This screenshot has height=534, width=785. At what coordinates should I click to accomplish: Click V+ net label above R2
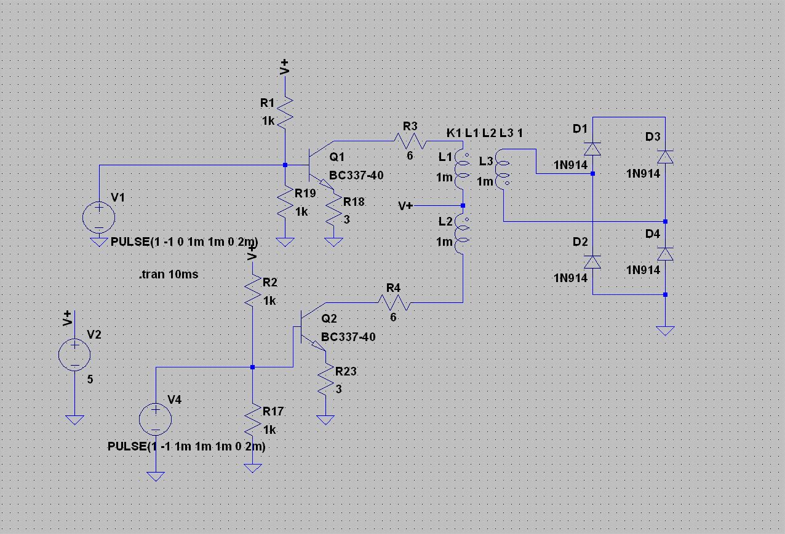[252, 253]
